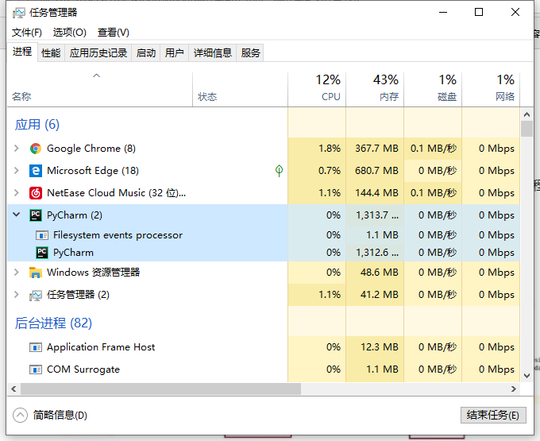This screenshot has width=540, height=441.
Task: Expand the Windows 资源管理器 row
Action: tap(16, 273)
